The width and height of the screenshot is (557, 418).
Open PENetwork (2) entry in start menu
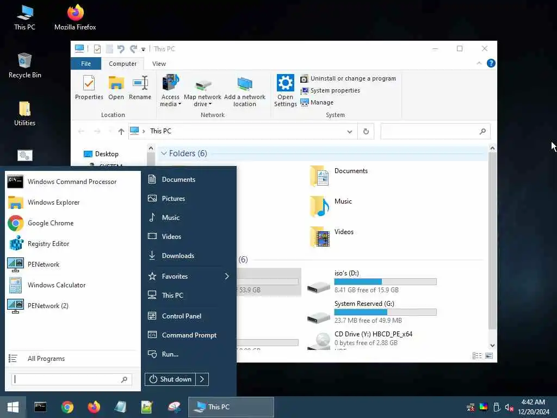click(x=72, y=306)
